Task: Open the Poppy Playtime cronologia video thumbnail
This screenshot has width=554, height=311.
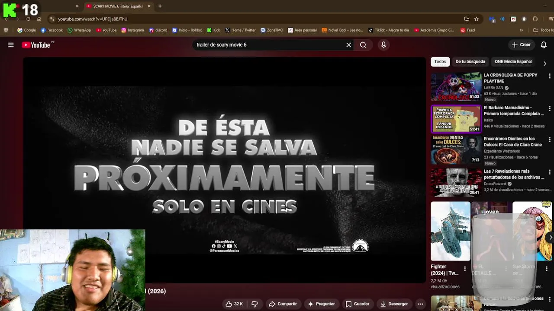Action: click(456, 86)
